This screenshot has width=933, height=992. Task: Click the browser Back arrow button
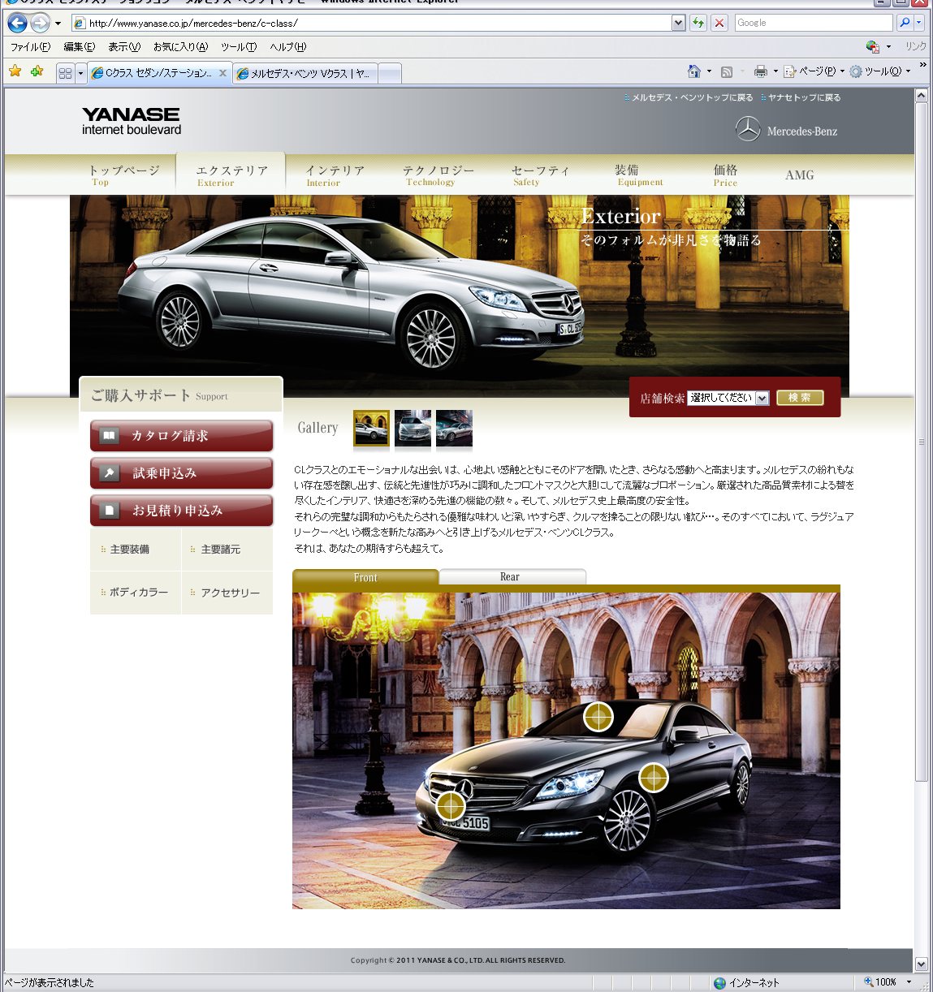pyautogui.click(x=17, y=23)
